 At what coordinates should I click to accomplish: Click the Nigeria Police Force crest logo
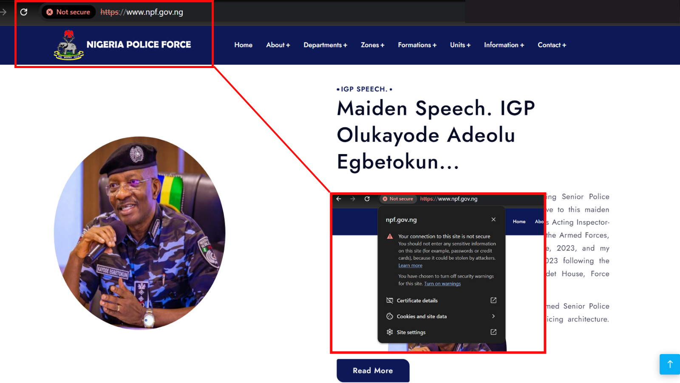[68, 45]
